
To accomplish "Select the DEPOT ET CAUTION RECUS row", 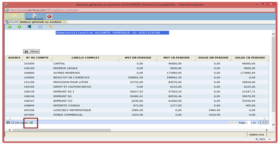I will coord(137,87).
